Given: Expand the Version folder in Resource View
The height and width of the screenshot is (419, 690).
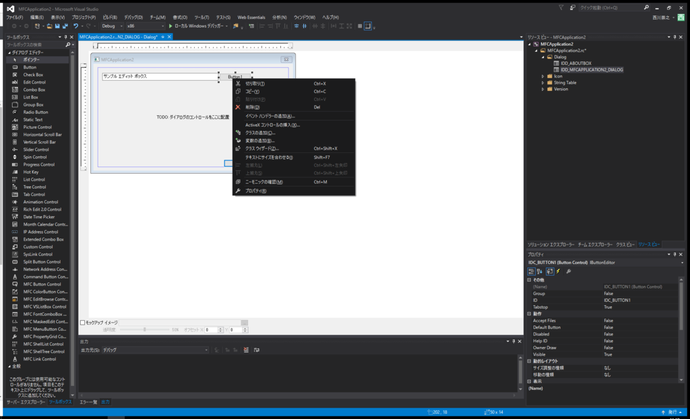Looking at the screenshot, I should [543, 90].
